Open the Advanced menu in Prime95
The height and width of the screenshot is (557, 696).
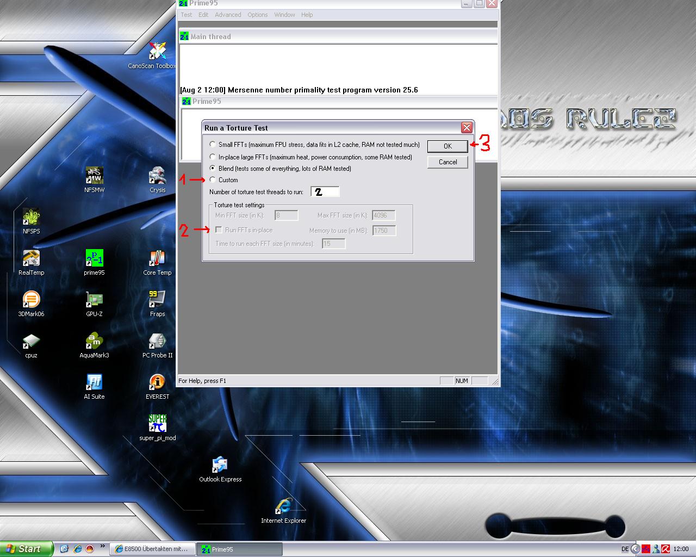point(228,15)
